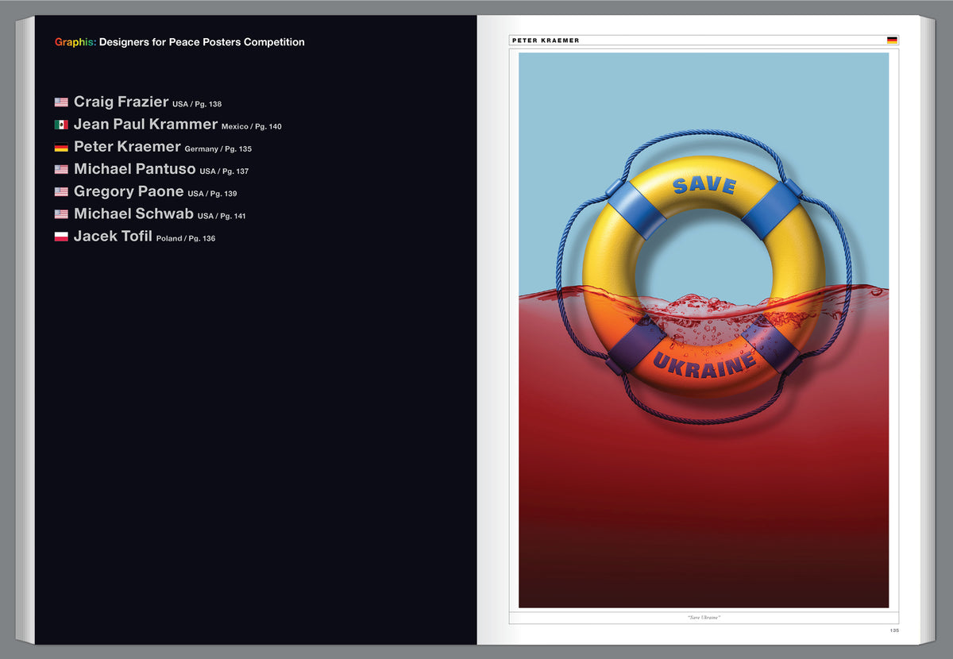Click the Michael Schwab name in the list

(133, 214)
